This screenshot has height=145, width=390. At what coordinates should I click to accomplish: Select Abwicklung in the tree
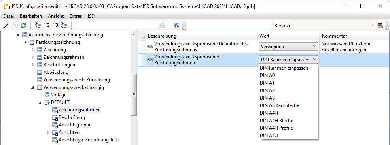point(56,73)
